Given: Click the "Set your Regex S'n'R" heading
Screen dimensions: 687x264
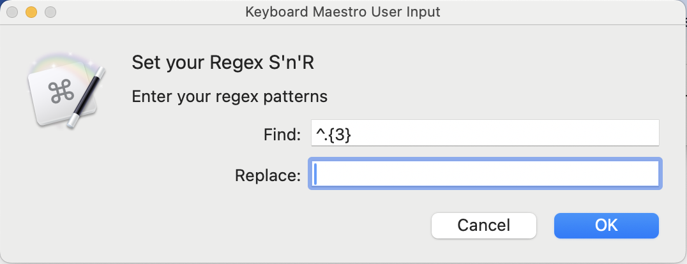Looking at the screenshot, I should tap(222, 62).
